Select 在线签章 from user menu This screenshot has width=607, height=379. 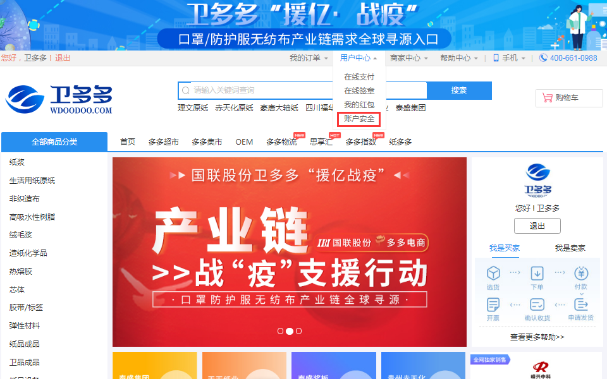(359, 91)
